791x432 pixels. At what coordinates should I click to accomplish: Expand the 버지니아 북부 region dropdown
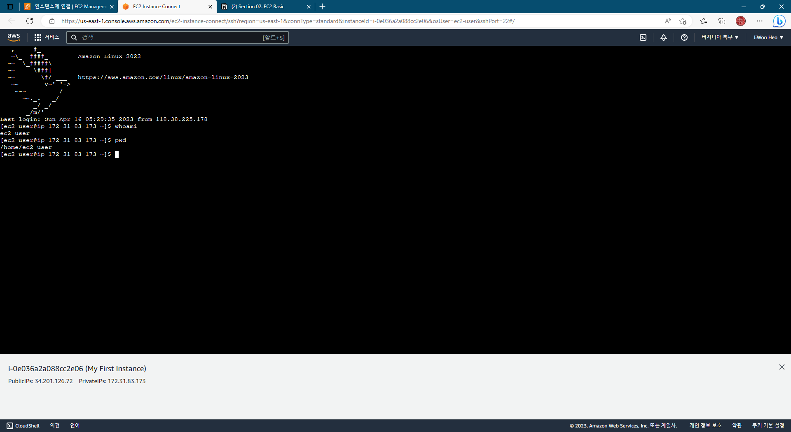720,37
